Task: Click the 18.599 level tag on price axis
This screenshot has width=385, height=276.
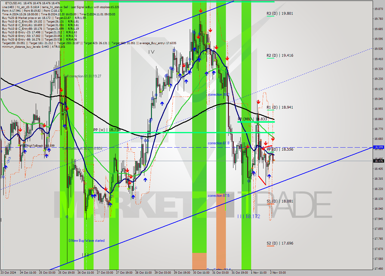Action: [x=378, y=147]
